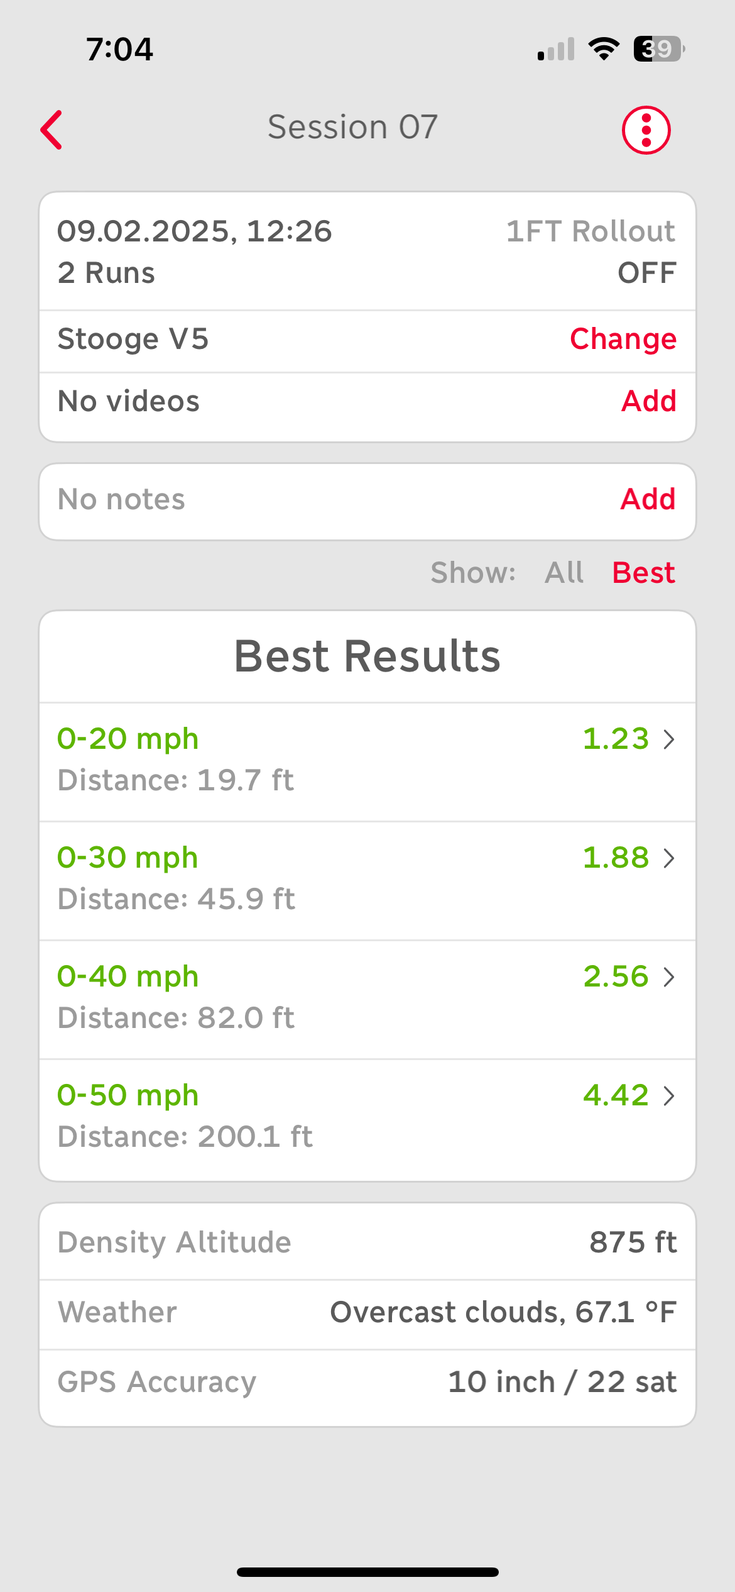
Task: Add a video to the session
Action: tap(648, 401)
